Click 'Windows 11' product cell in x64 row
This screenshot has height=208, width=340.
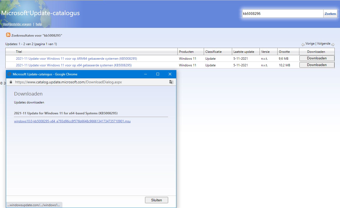(x=188, y=65)
